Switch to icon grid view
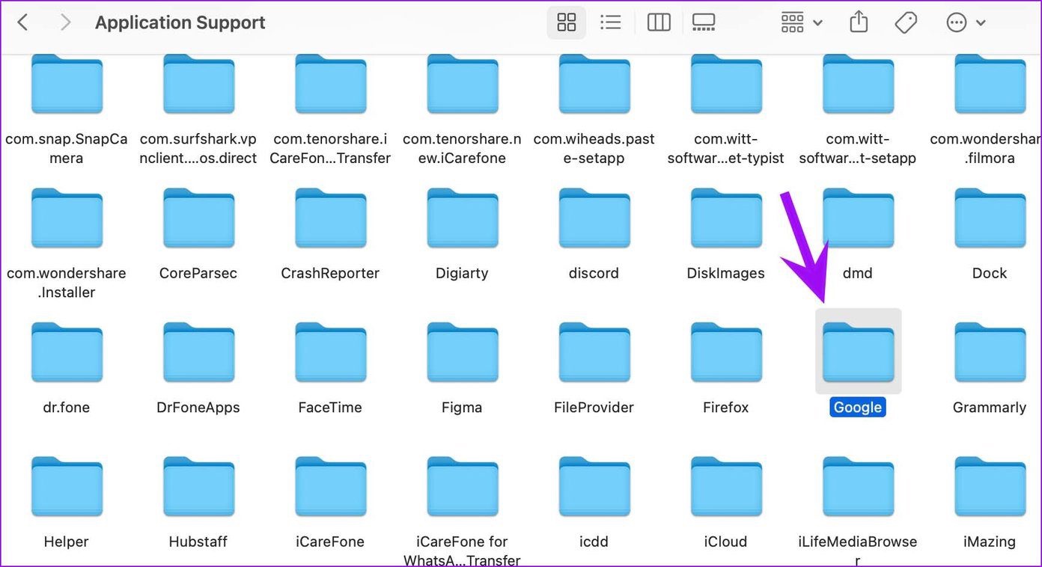The image size is (1042, 567). point(567,22)
